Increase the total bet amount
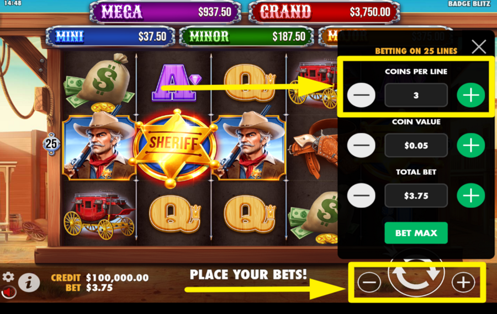 click(x=470, y=196)
